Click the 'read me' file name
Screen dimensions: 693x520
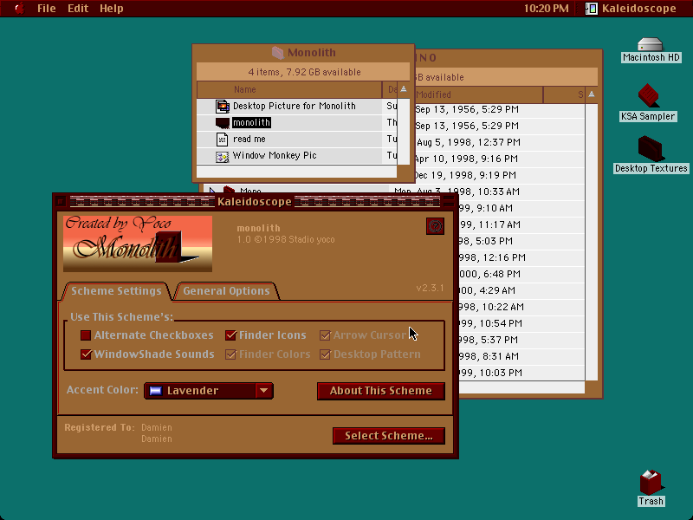249,140
